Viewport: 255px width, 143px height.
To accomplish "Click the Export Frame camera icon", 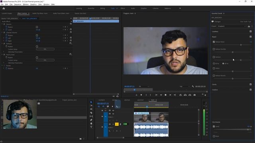I will pyautogui.click(x=194, y=95).
